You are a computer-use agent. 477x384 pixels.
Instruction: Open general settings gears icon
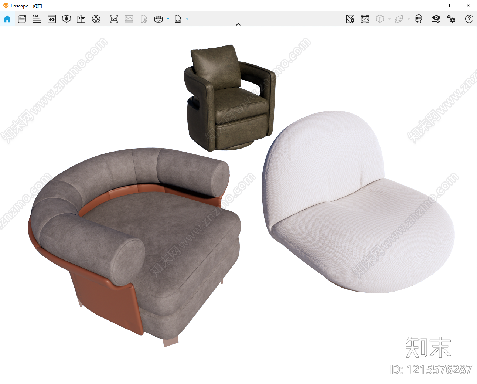coord(451,19)
